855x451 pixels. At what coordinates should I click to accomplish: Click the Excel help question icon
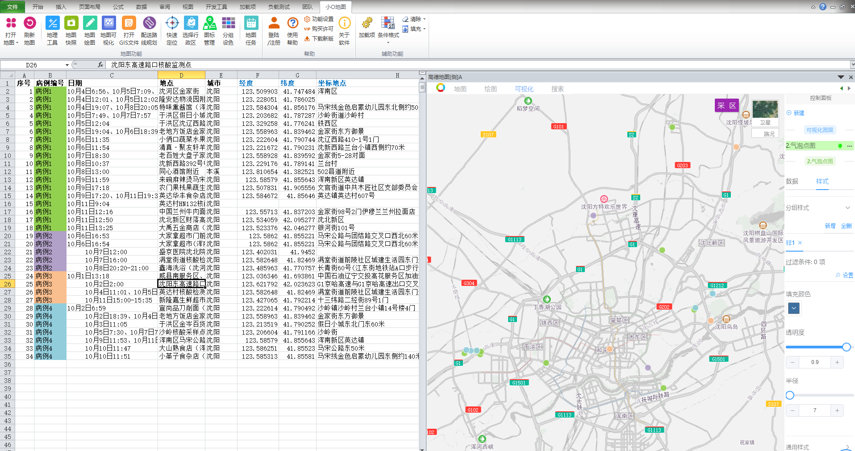tap(823, 7)
